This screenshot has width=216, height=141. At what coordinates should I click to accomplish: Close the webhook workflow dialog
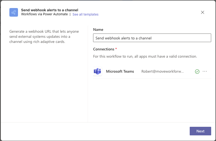pos(203,12)
